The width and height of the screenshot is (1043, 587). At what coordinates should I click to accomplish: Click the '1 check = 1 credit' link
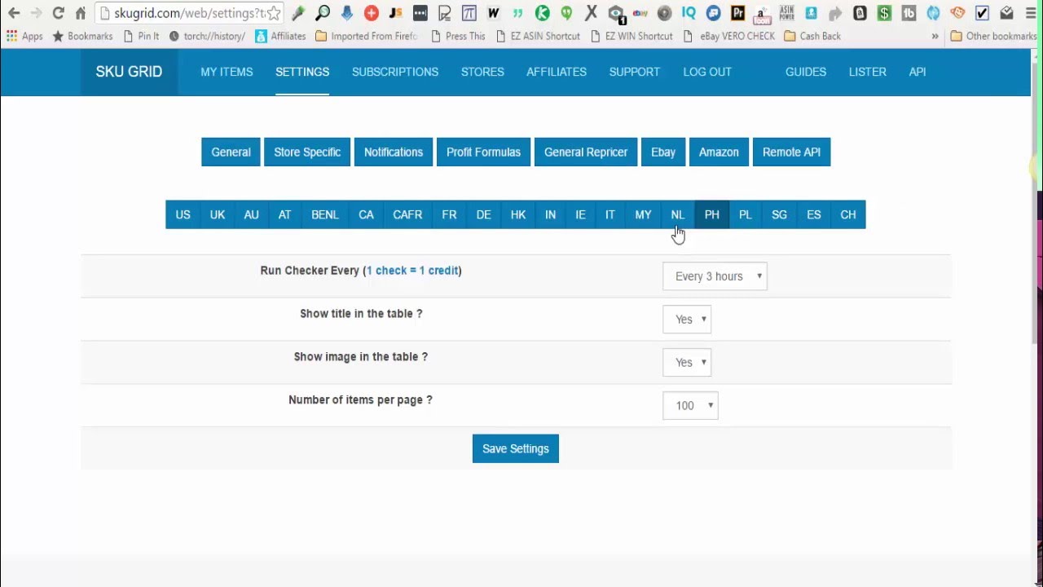tap(412, 271)
